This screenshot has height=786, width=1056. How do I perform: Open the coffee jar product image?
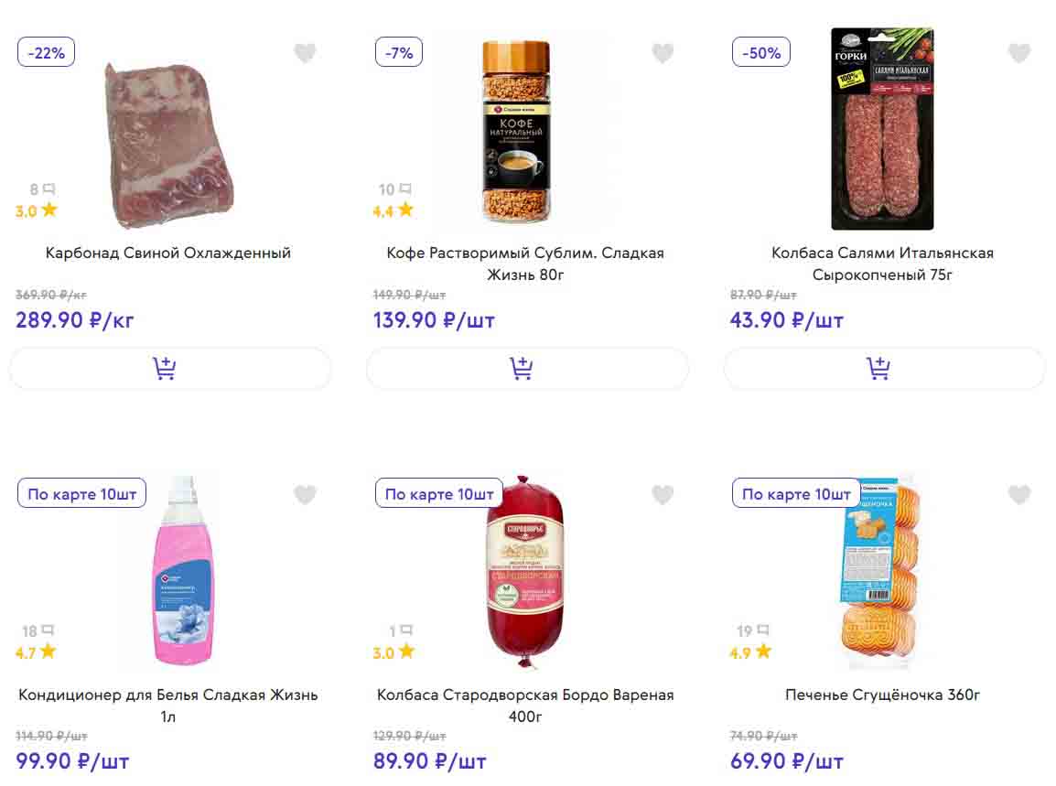point(516,133)
